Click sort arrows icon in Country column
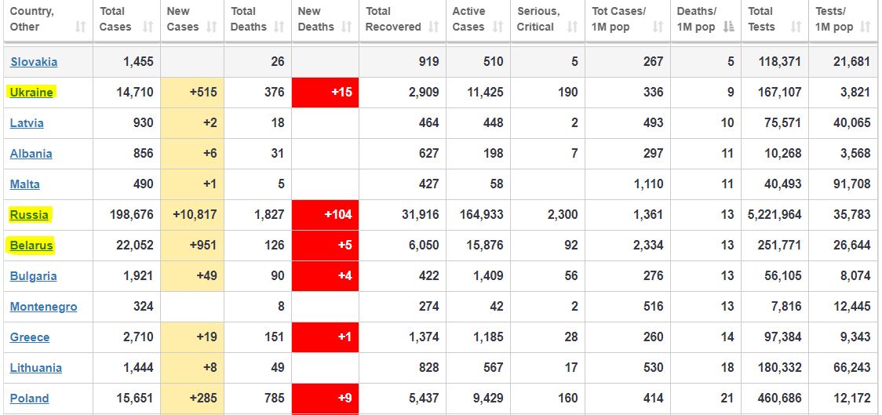Image resolution: width=882 pixels, height=415 pixels. tap(80, 27)
